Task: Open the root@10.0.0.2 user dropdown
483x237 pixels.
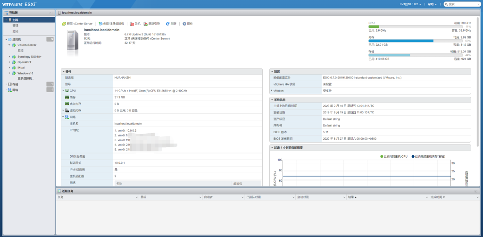Action: pos(410,4)
